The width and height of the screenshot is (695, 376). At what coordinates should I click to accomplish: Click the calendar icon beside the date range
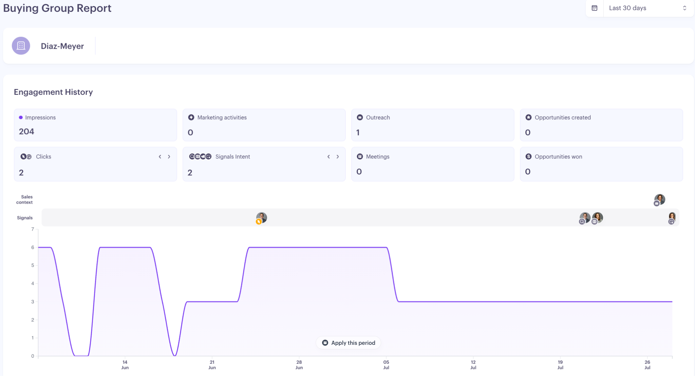pyautogui.click(x=595, y=8)
